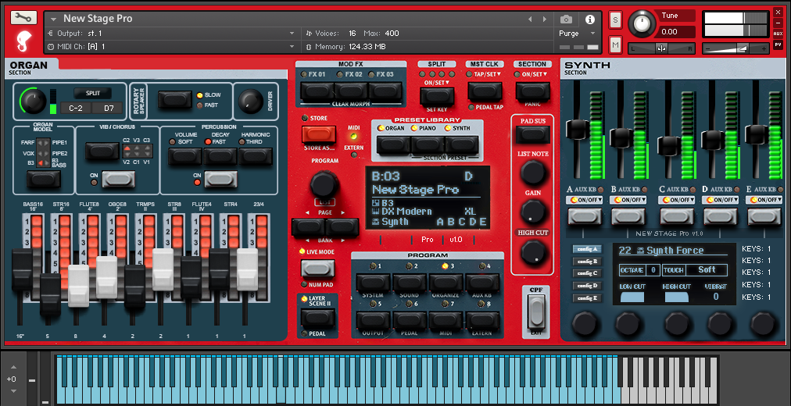Viewport: 791px width, 406px height.
Task: Click the organ section green-ring knob
Action: 34,101
